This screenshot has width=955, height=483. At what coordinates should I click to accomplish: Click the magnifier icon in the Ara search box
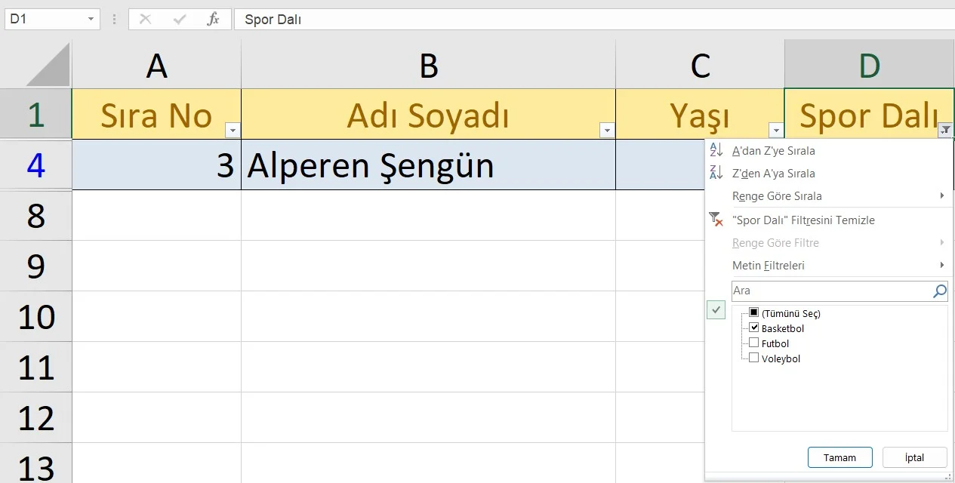click(938, 291)
